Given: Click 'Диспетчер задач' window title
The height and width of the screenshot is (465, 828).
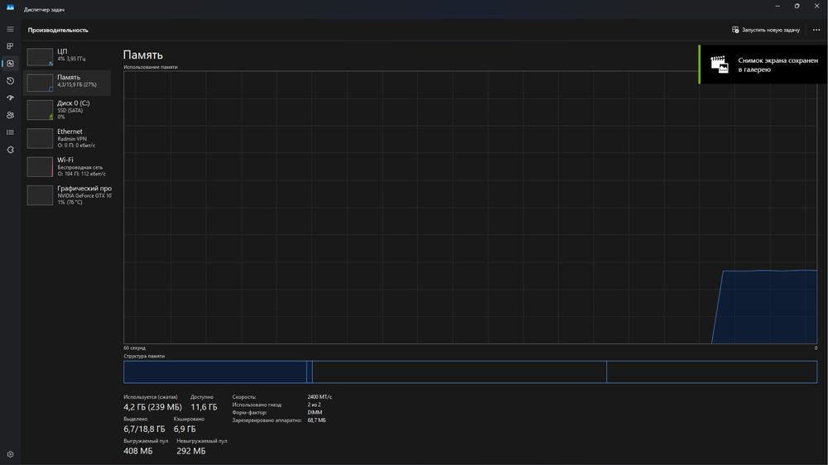Looking at the screenshot, I should pos(45,9).
